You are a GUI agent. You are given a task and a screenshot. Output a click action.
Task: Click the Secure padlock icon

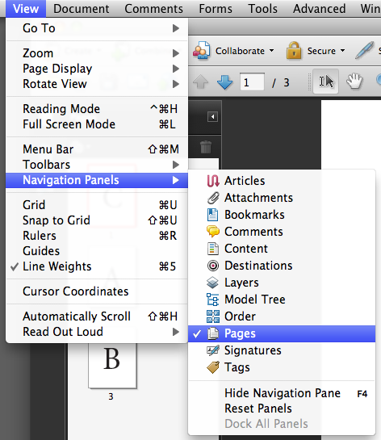(294, 51)
